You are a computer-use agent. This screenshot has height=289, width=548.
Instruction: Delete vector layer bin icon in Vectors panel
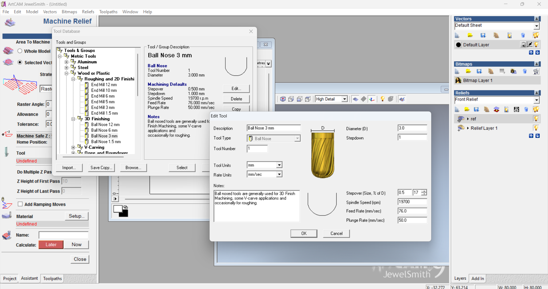click(x=523, y=35)
